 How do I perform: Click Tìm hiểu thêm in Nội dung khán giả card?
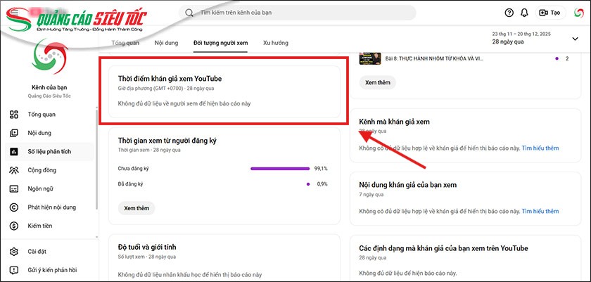tap(540, 211)
